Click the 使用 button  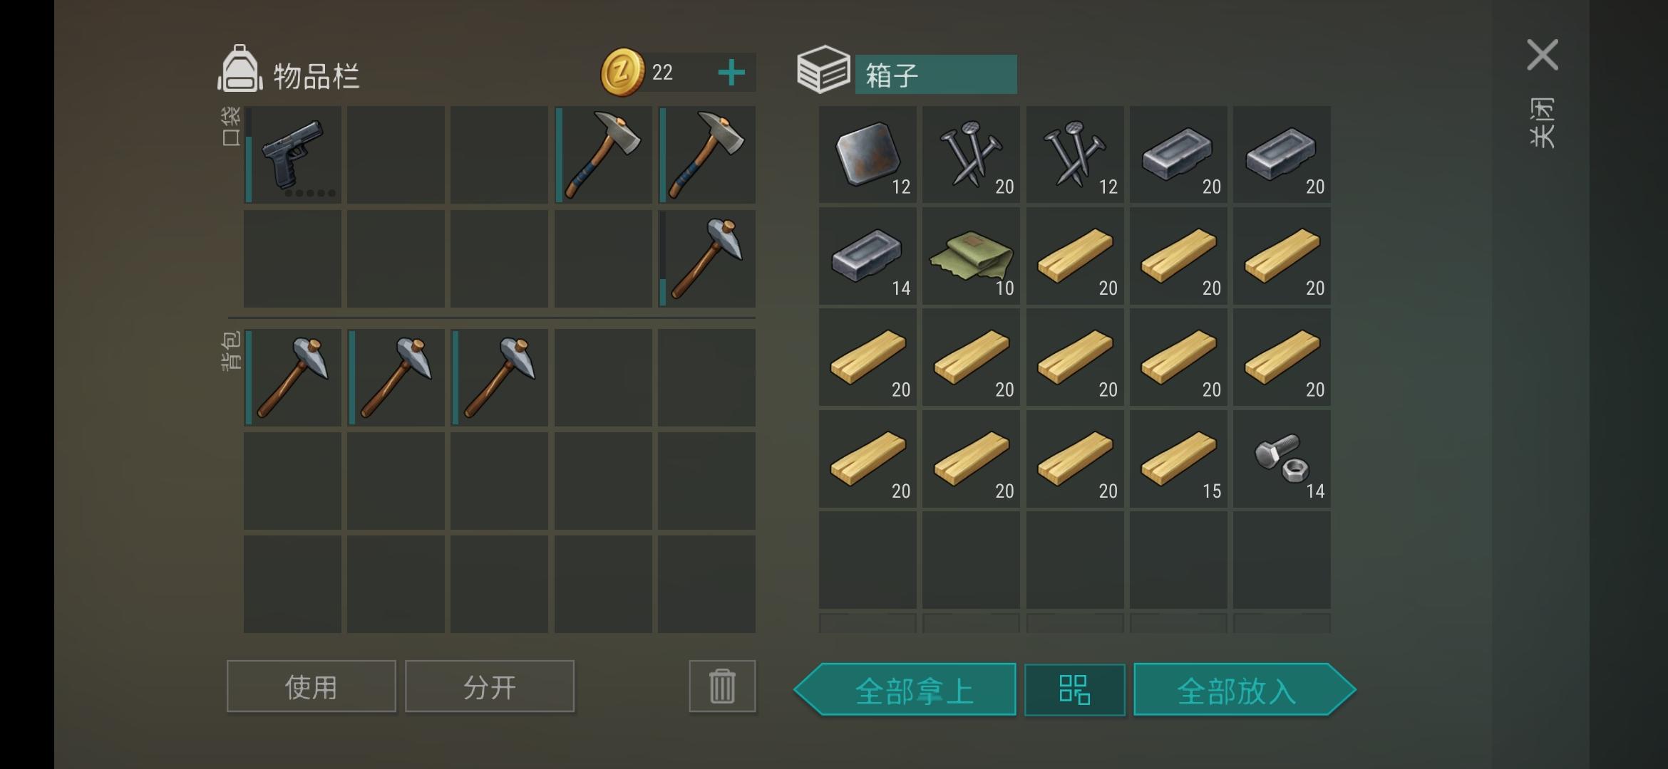pyautogui.click(x=312, y=686)
